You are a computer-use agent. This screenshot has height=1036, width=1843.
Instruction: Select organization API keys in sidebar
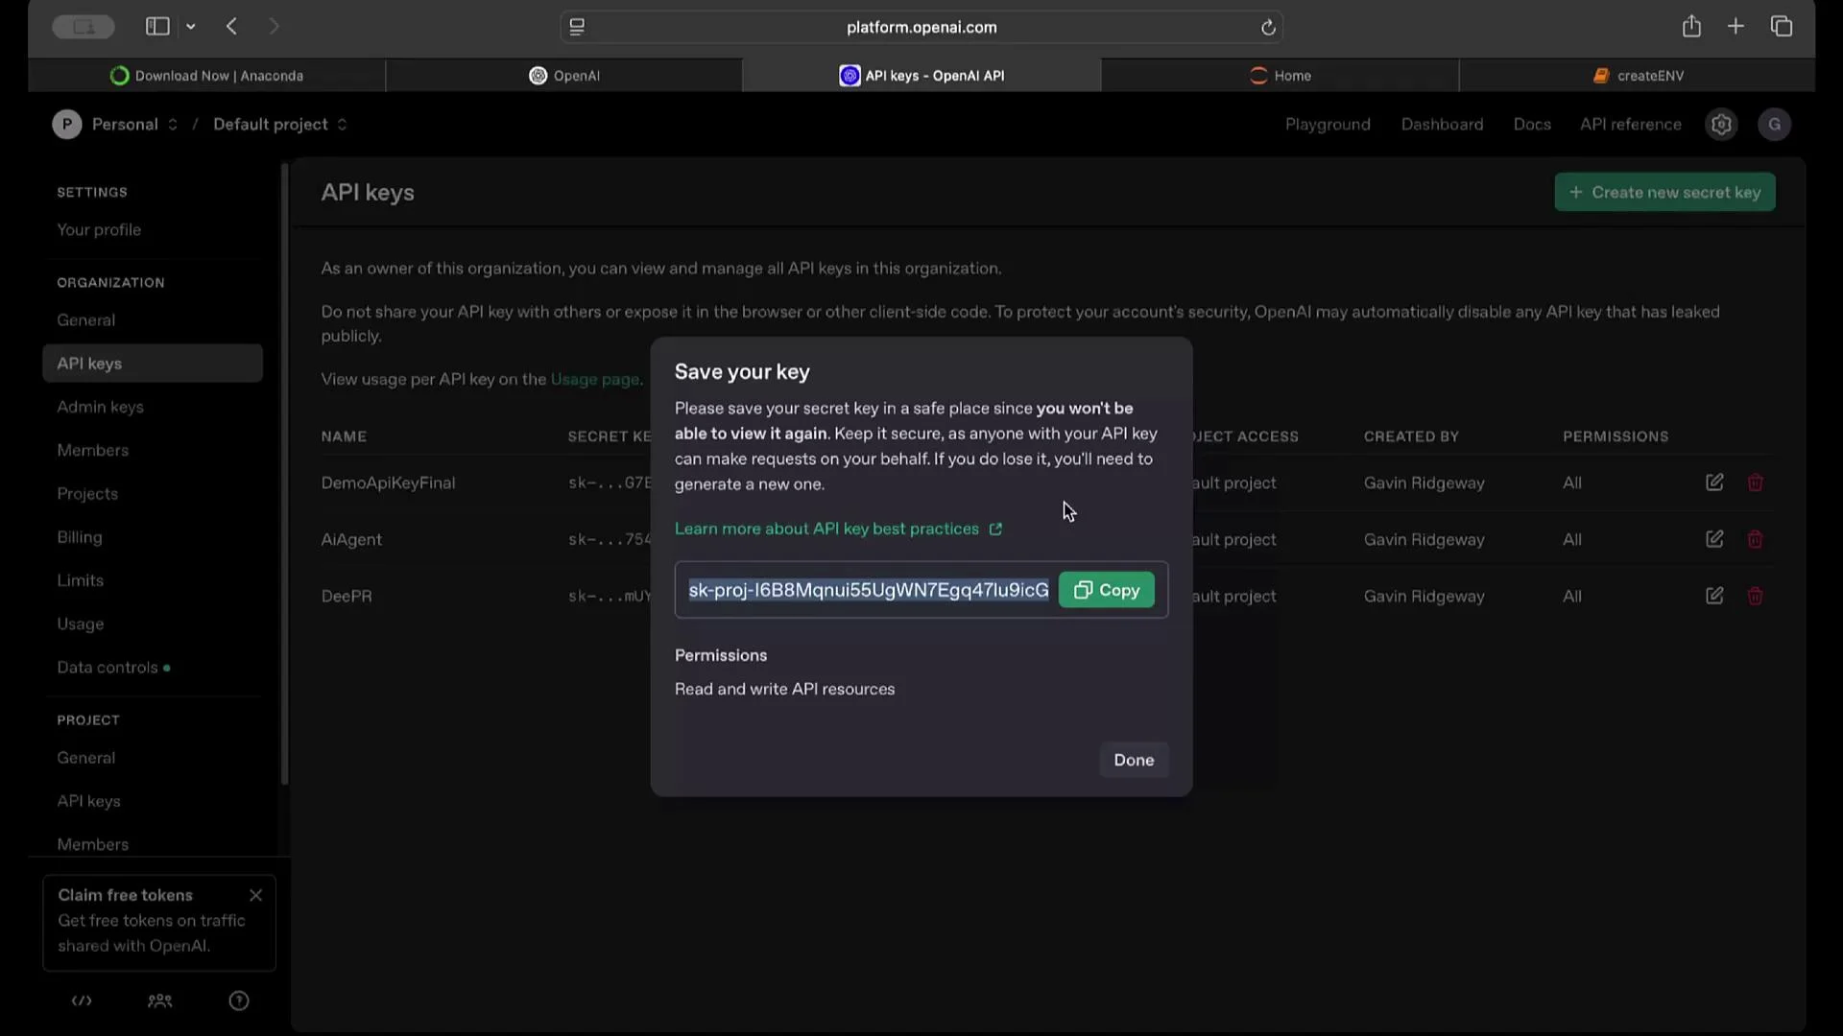(x=153, y=364)
